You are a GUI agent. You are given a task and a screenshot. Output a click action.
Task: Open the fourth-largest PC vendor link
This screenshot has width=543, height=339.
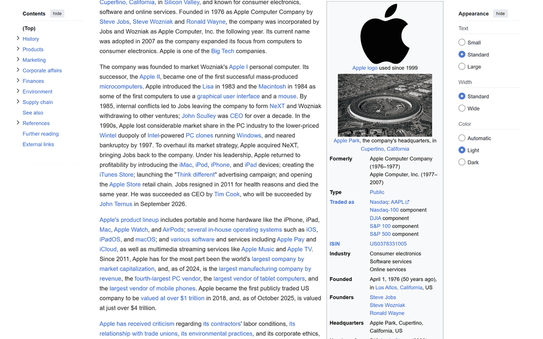point(167,278)
